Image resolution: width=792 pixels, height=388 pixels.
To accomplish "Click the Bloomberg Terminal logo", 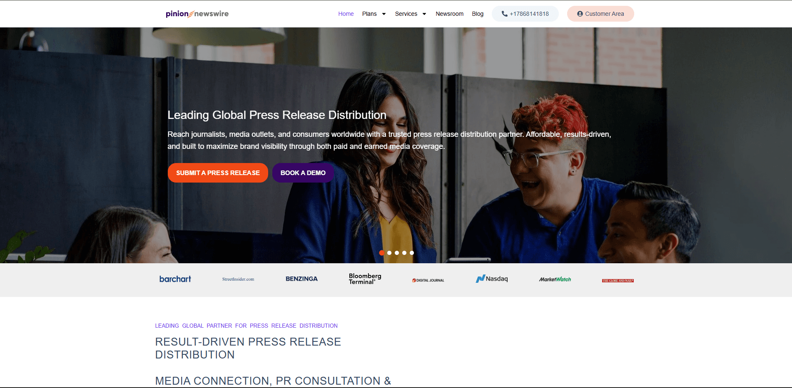I will point(365,279).
